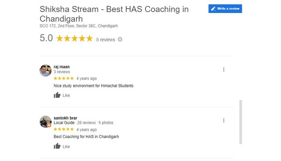Open raj maan's profile picture

point(45,70)
